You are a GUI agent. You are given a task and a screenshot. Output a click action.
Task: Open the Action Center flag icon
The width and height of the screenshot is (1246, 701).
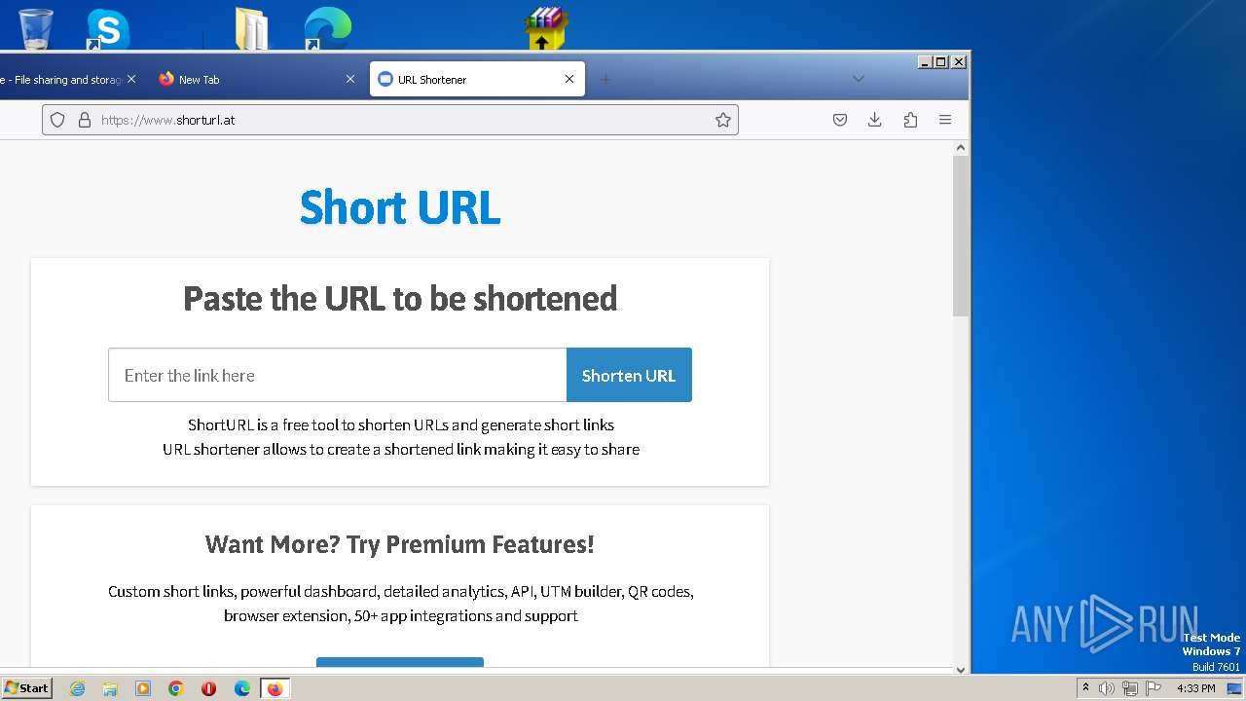coord(1154,688)
